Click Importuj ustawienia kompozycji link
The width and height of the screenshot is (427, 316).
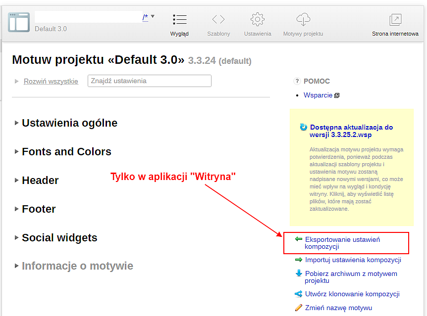coord(353,260)
